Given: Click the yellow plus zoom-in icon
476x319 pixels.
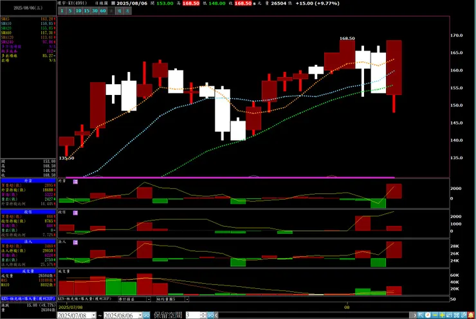Looking at the screenshot, I should 443,315.
